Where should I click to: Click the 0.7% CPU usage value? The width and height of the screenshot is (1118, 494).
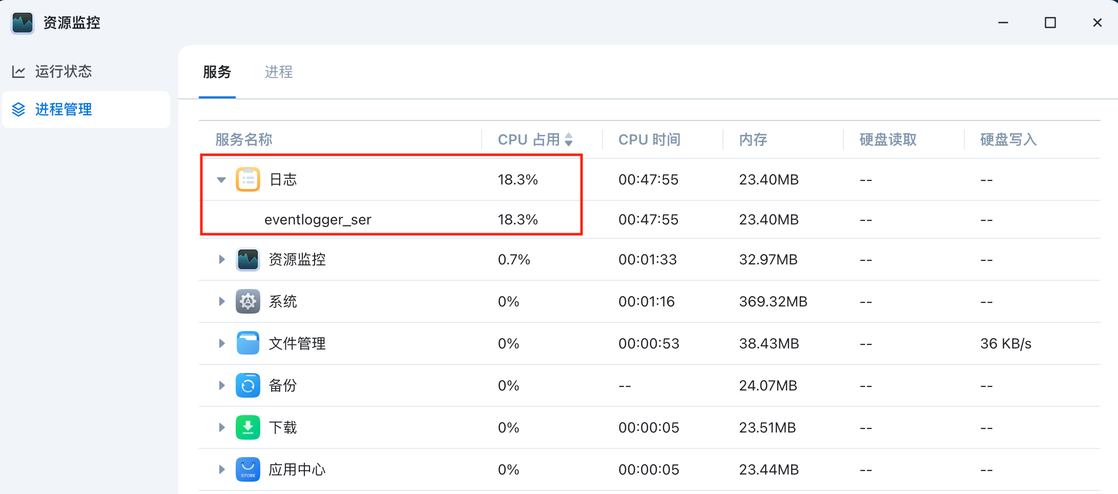point(514,259)
